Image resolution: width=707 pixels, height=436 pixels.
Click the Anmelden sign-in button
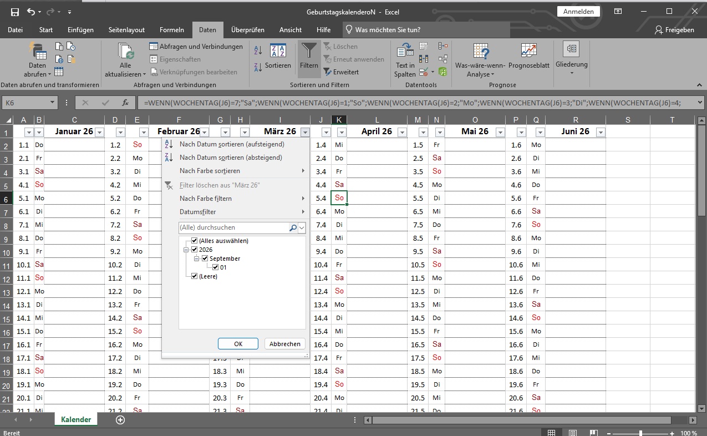pos(578,12)
